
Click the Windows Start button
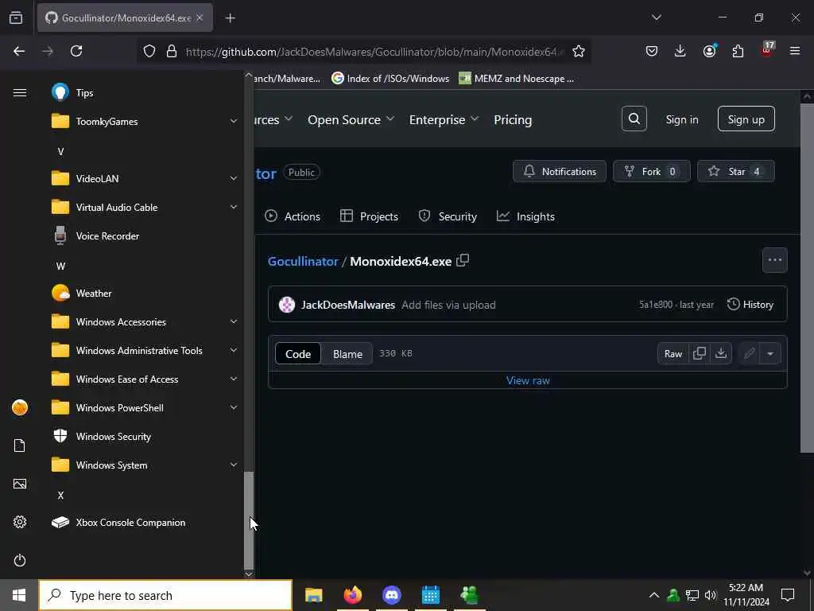pyautogui.click(x=19, y=595)
